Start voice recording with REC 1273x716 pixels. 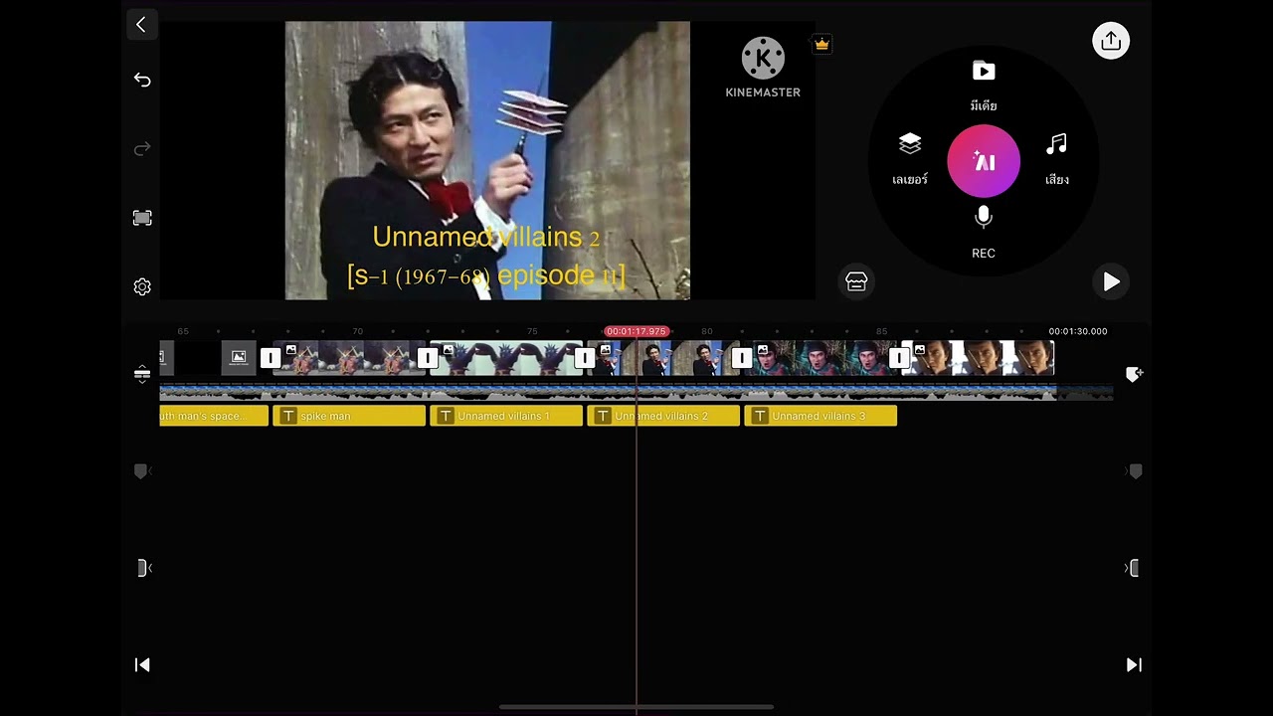984,233
